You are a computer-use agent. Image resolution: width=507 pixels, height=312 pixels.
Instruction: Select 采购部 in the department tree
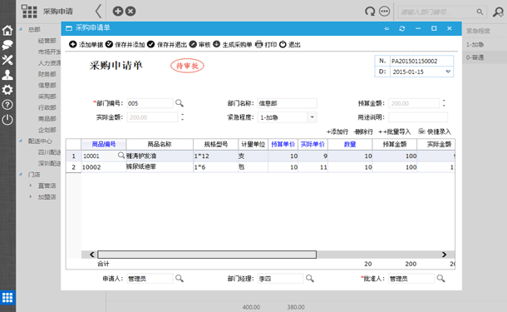[x=47, y=97]
